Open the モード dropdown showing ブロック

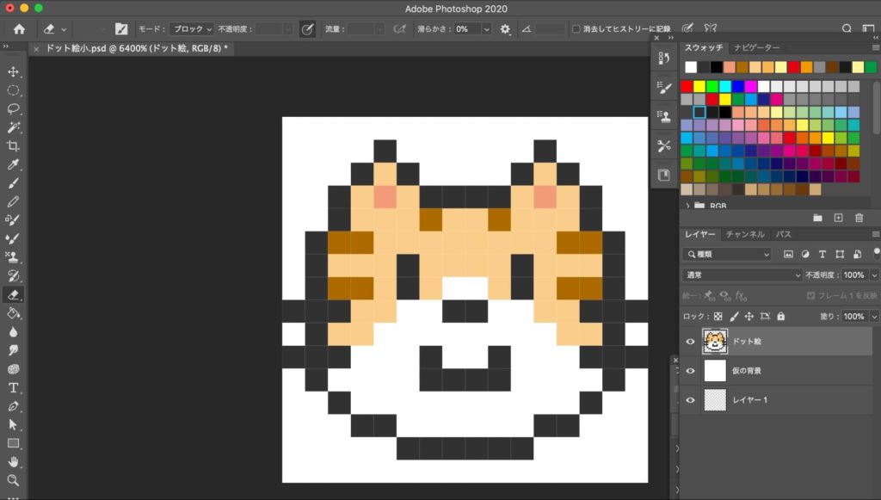[x=189, y=27]
